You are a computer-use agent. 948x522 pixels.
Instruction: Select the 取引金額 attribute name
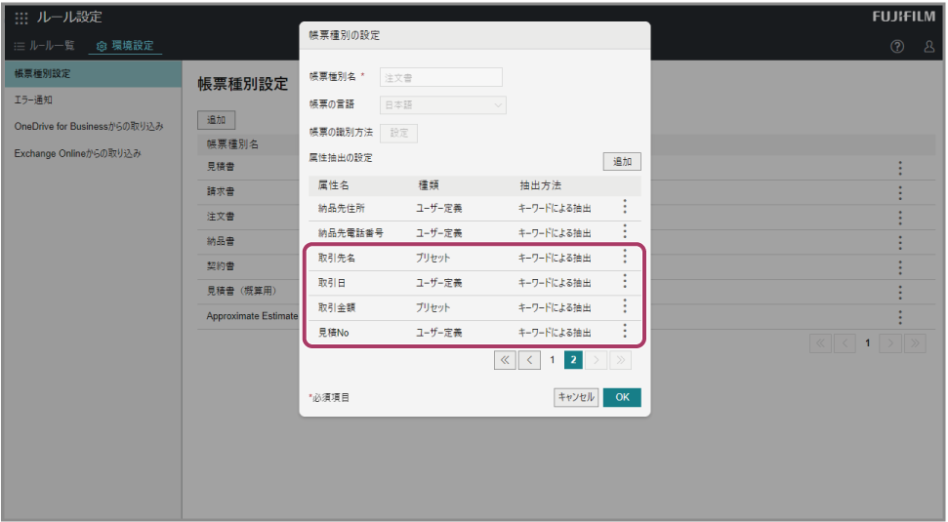click(337, 307)
